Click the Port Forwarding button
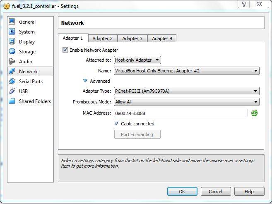This screenshot has height=204, width=272. click(137, 134)
